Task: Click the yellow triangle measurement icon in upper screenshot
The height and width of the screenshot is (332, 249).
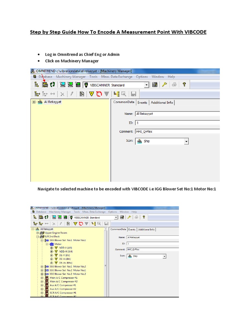Action: 91,94
